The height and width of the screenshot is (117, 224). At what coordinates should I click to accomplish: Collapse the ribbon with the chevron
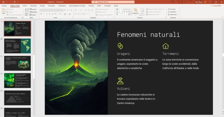tap(222, 17)
